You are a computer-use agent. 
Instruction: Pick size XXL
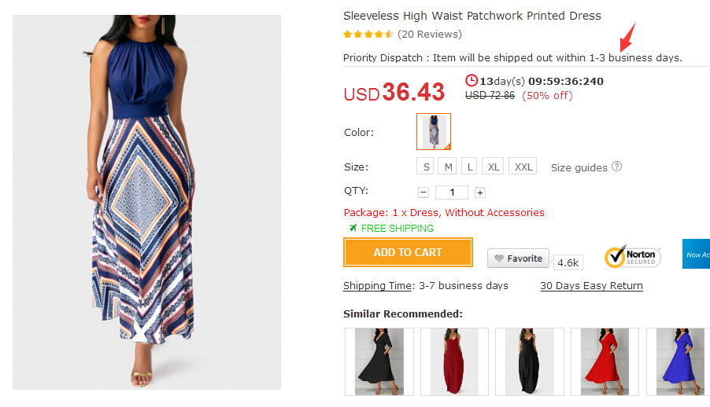point(523,167)
